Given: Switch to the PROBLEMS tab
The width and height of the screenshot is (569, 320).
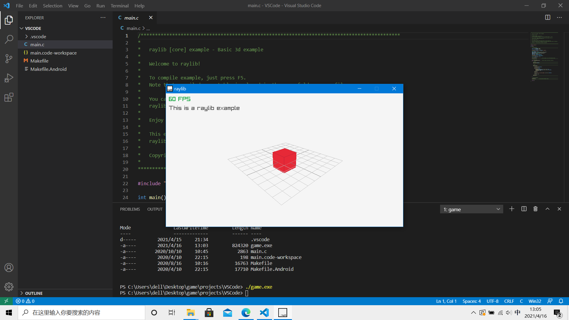Looking at the screenshot, I should 130,209.
